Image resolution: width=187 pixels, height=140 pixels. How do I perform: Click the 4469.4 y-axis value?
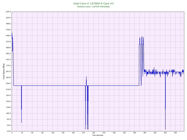8,36
